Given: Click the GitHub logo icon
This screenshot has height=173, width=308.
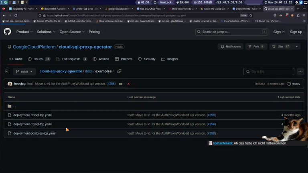Looking at the screenshot, I should click(7, 32).
